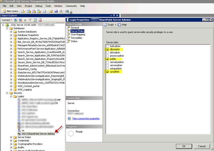This screenshot has height=151, width=214.
Task: Click the Stop icon in Object Explorer
Action: 25,20
